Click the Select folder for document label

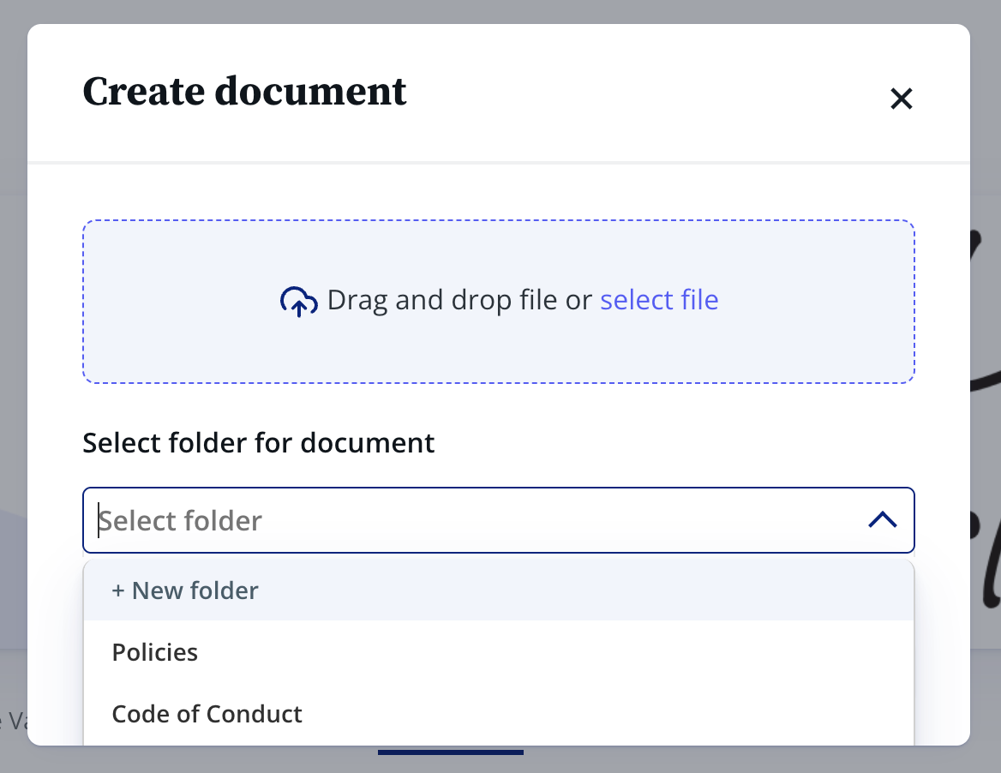[x=258, y=443]
